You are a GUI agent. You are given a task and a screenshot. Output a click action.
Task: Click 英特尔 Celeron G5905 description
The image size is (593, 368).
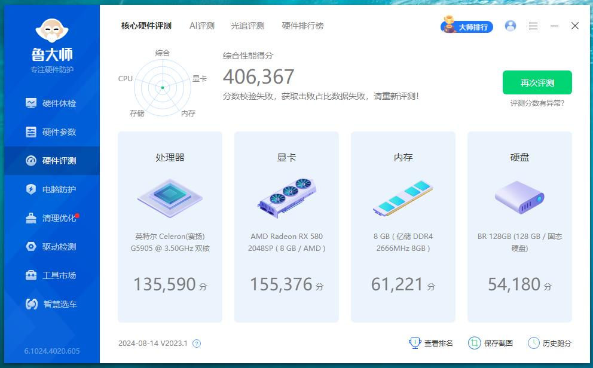click(170, 242)
